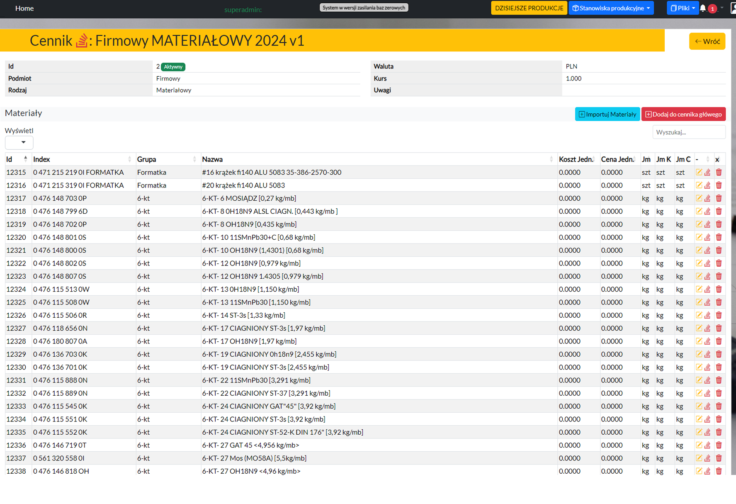The height and width of the screenshot is (504, 736).
Task: Open the notifications bell icon
Action: pos(703,8)
